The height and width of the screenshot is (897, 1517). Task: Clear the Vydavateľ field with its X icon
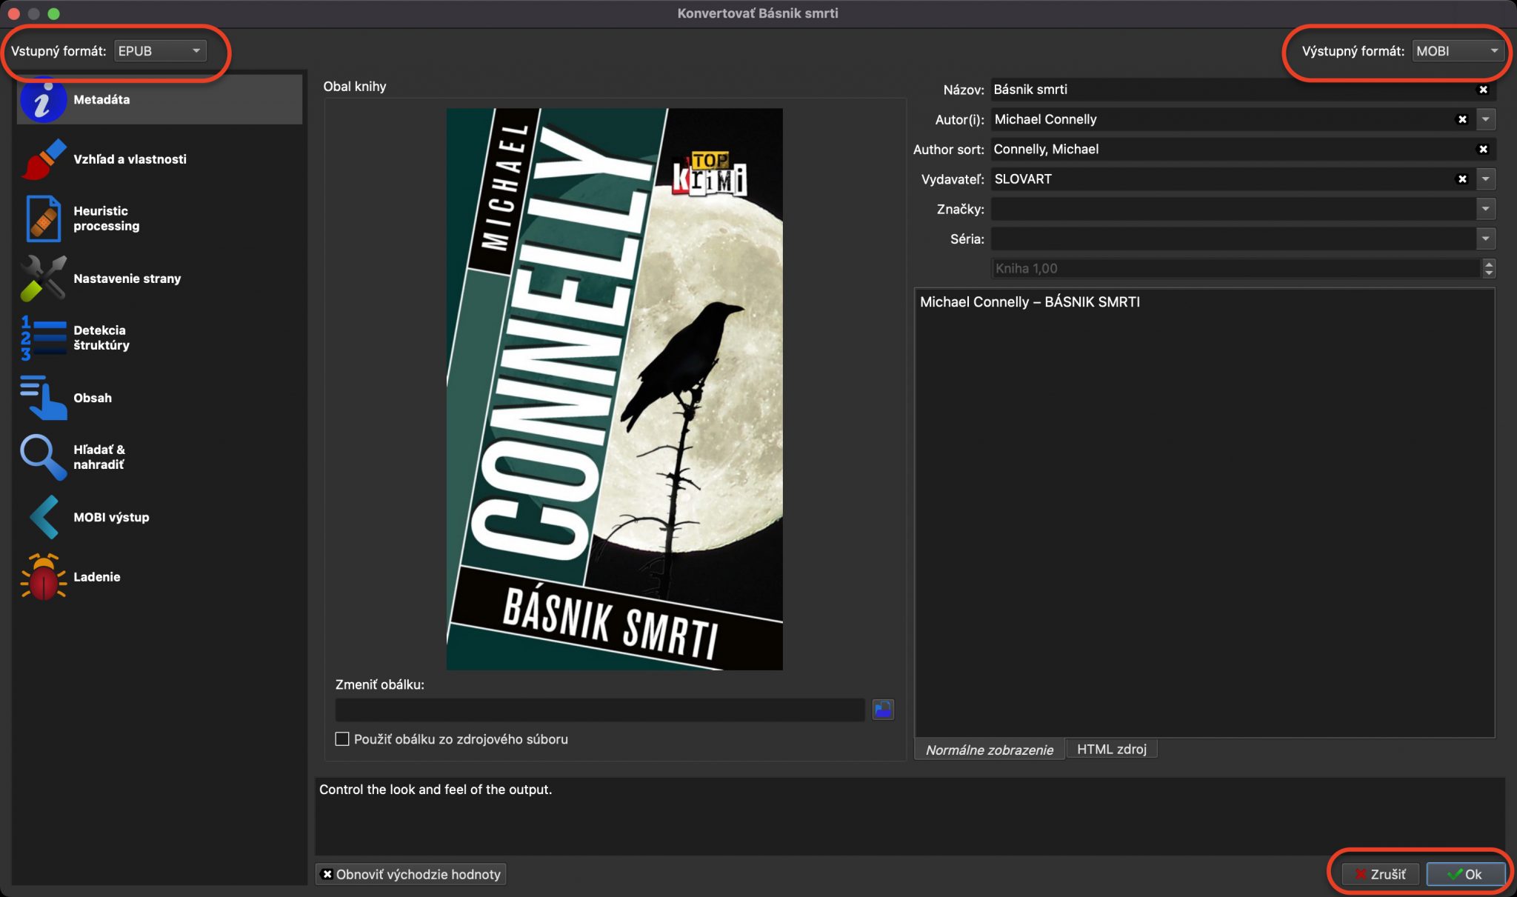coord(1462,179)
